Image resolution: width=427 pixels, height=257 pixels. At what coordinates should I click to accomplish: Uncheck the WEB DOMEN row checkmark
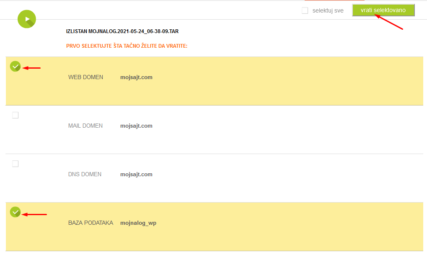coord(15,67)
